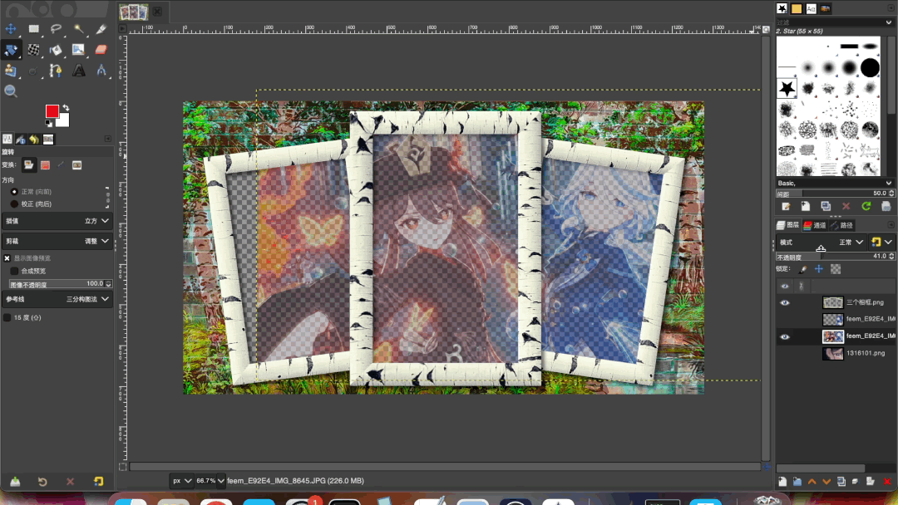Open the Patterns tab in brushes dock
The width and height of the screenshot is (898, 505).
(x=797, y=8)
